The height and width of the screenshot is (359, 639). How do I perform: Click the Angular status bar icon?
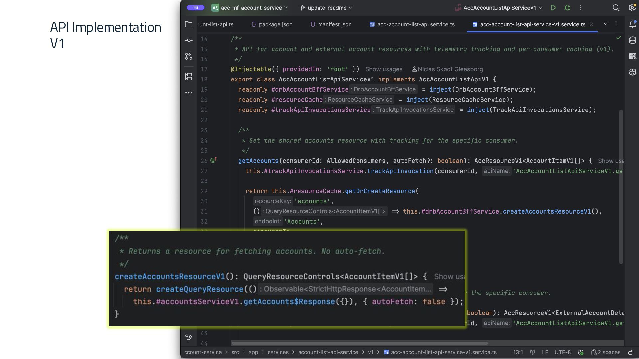(x=532, y=352)
